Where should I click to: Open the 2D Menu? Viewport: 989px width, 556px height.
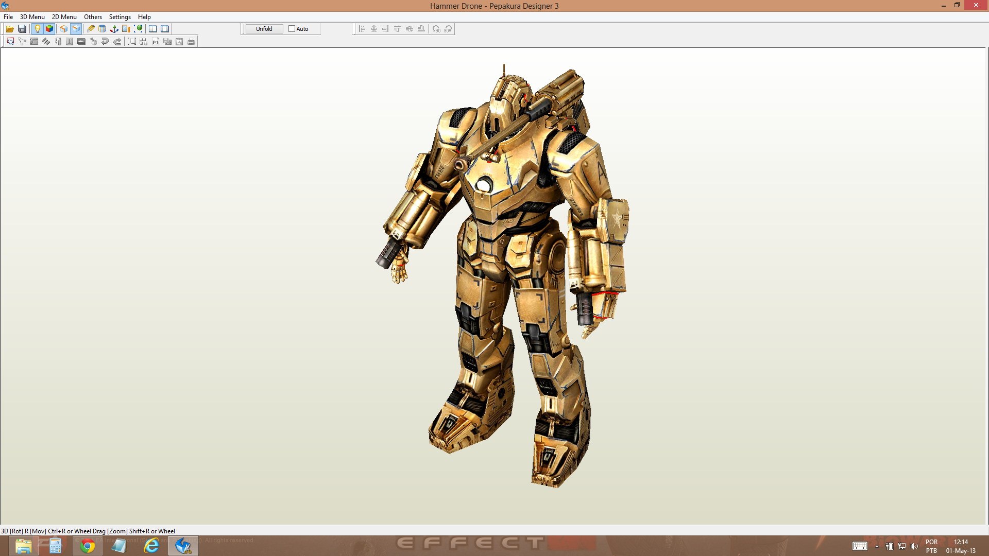tap(64, 17)
